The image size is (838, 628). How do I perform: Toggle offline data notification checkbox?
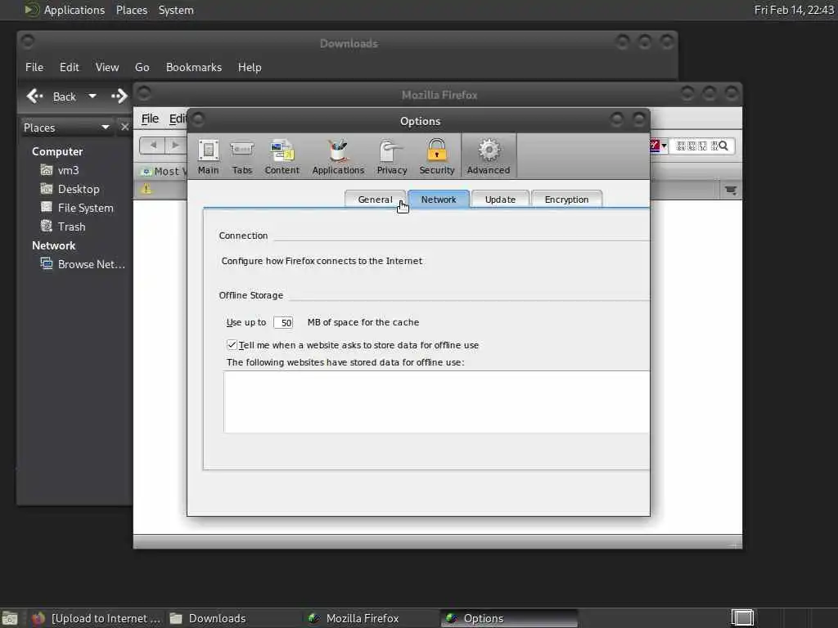pyautogui.click(x=232, y=345)
